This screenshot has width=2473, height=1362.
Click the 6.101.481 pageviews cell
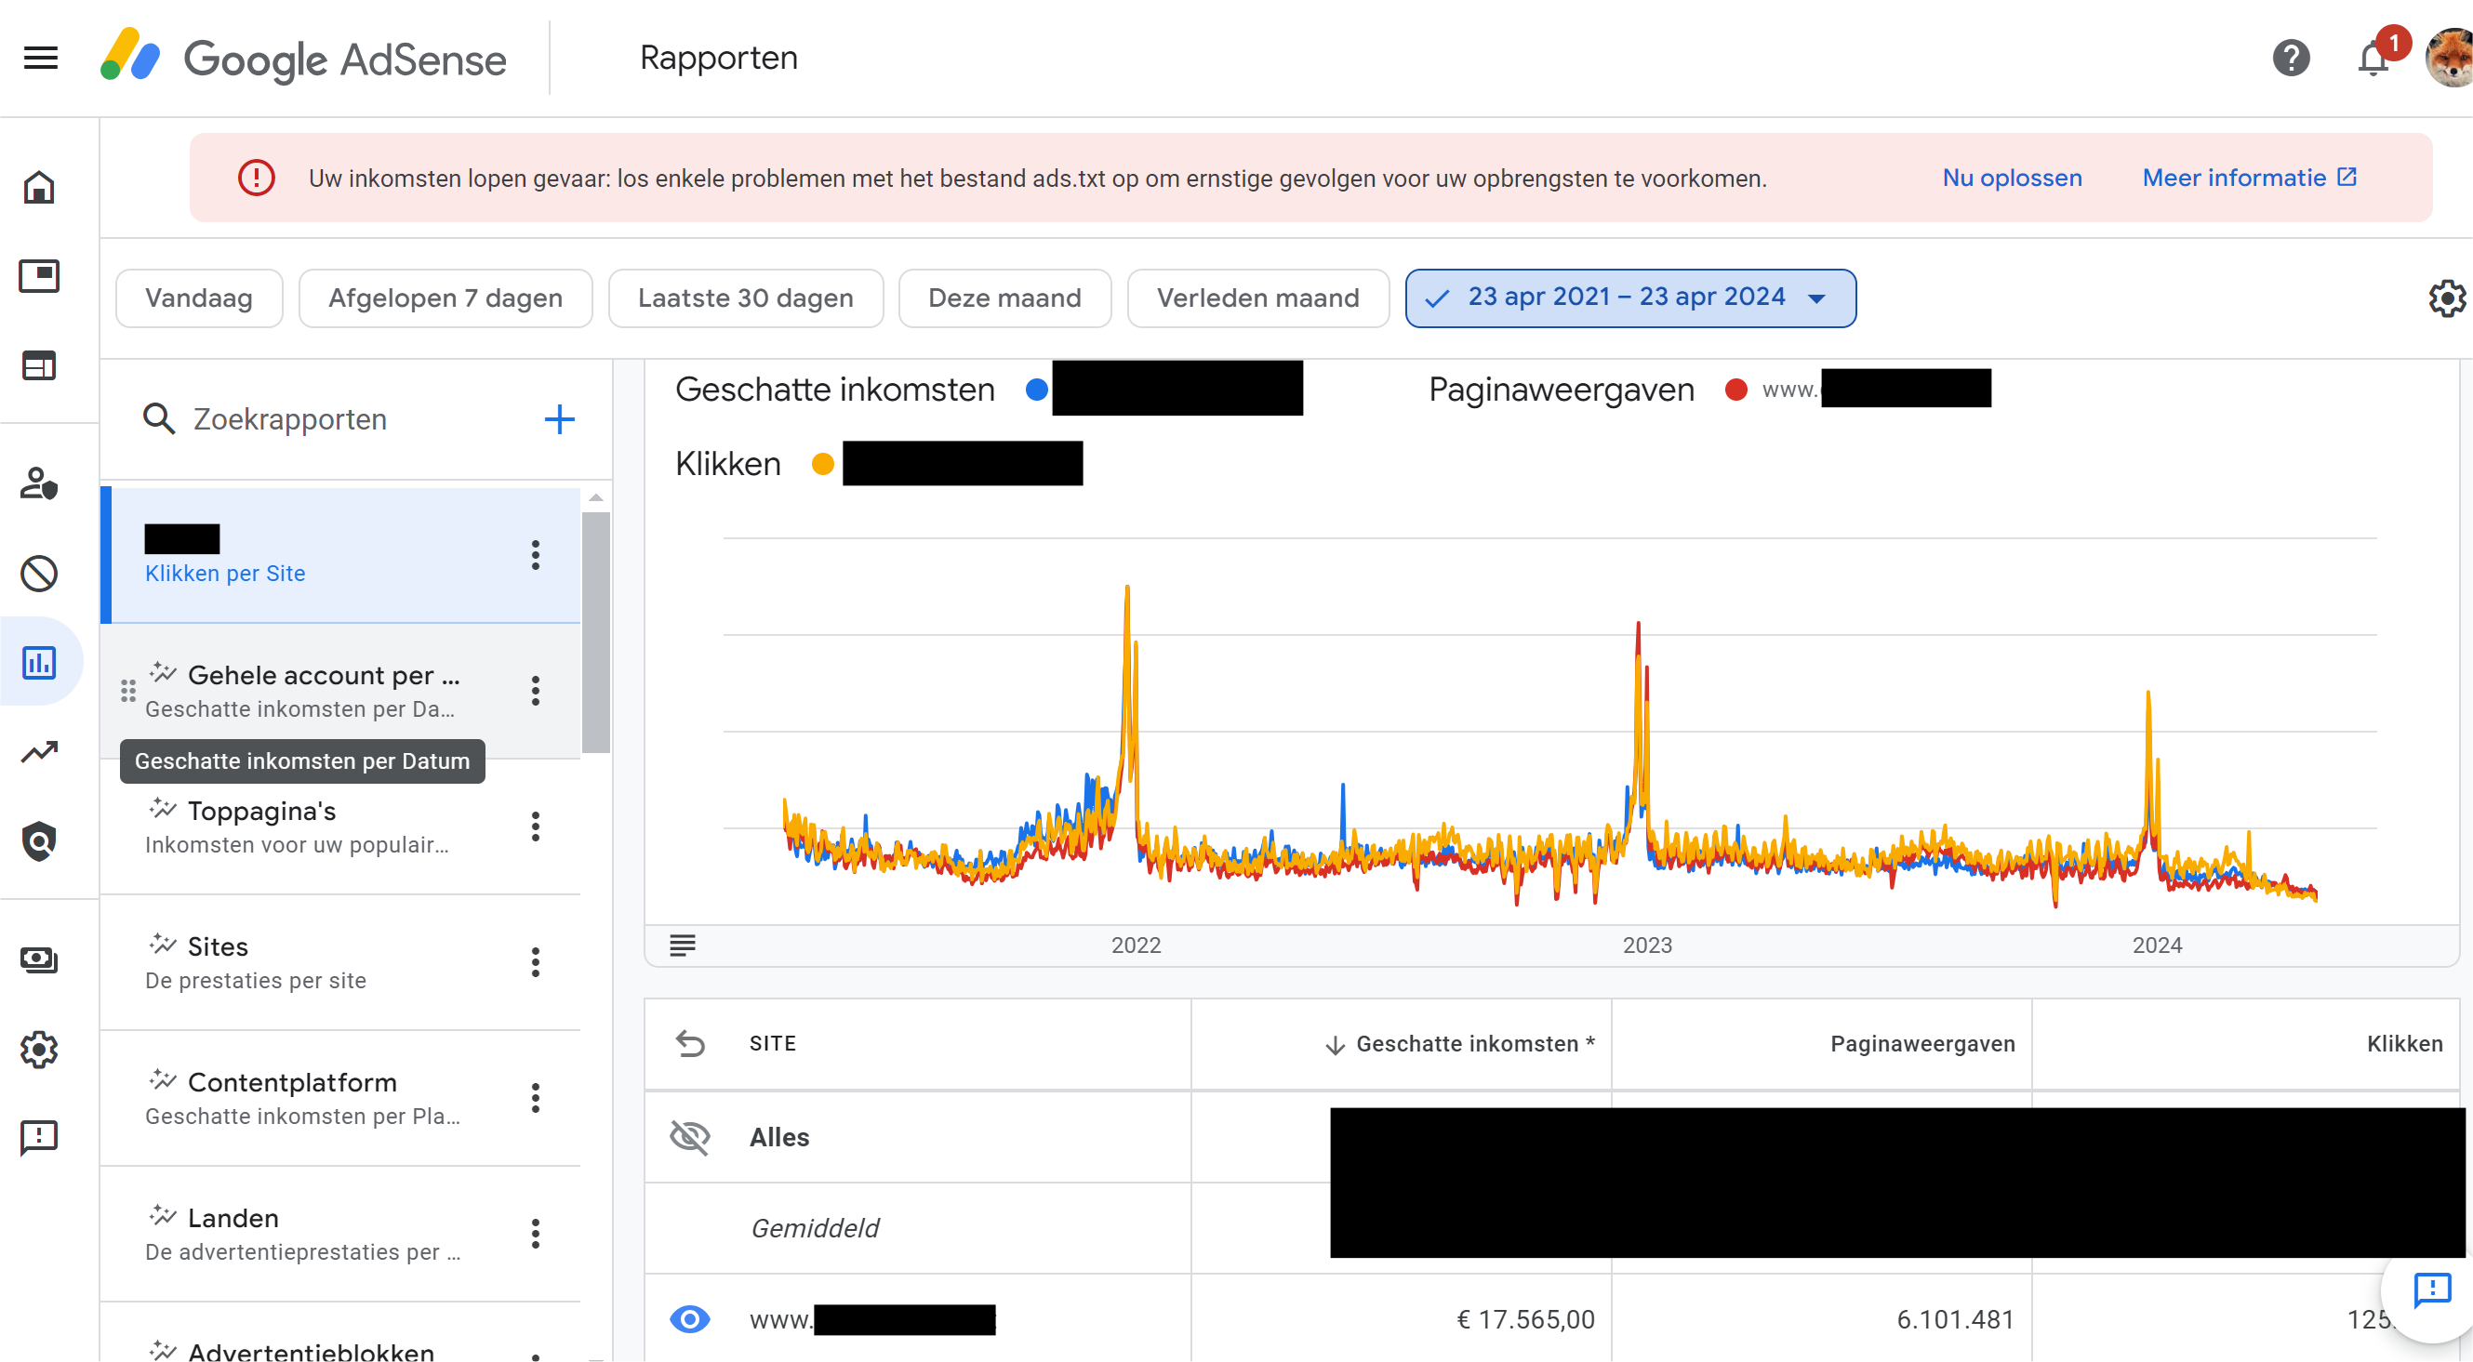[1955, 1320]
